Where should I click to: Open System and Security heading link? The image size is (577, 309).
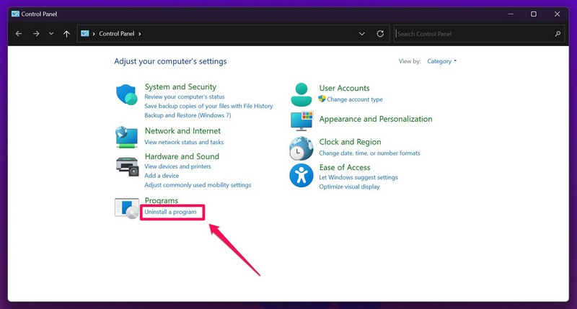pyautogui.click(x=180, y=86)
